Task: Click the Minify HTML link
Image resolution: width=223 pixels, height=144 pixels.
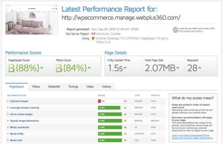Action: (17, 134)
